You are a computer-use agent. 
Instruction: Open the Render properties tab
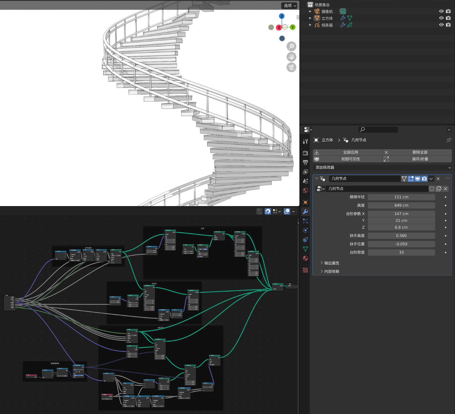[305, 153]
